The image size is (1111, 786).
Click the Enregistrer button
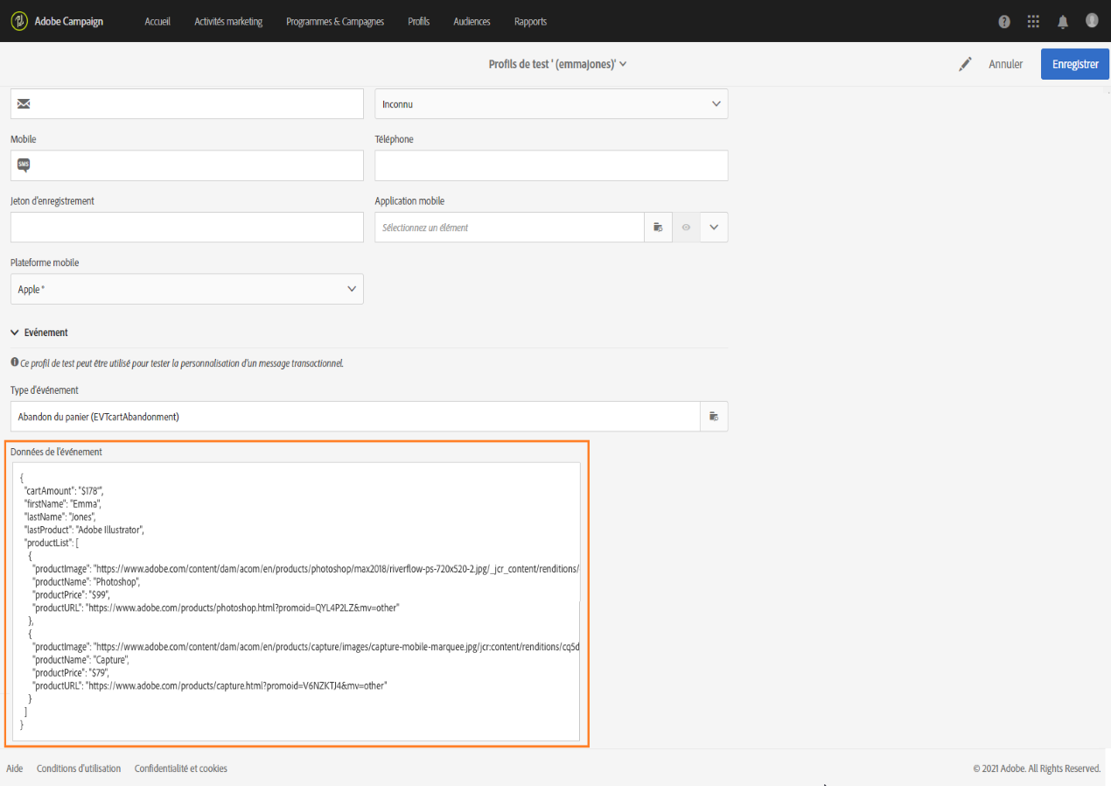[x=1075, y=64]
